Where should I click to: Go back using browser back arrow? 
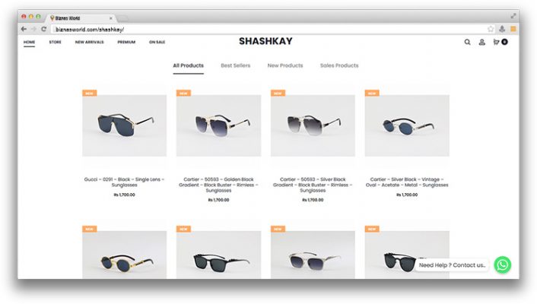point(24,29)
